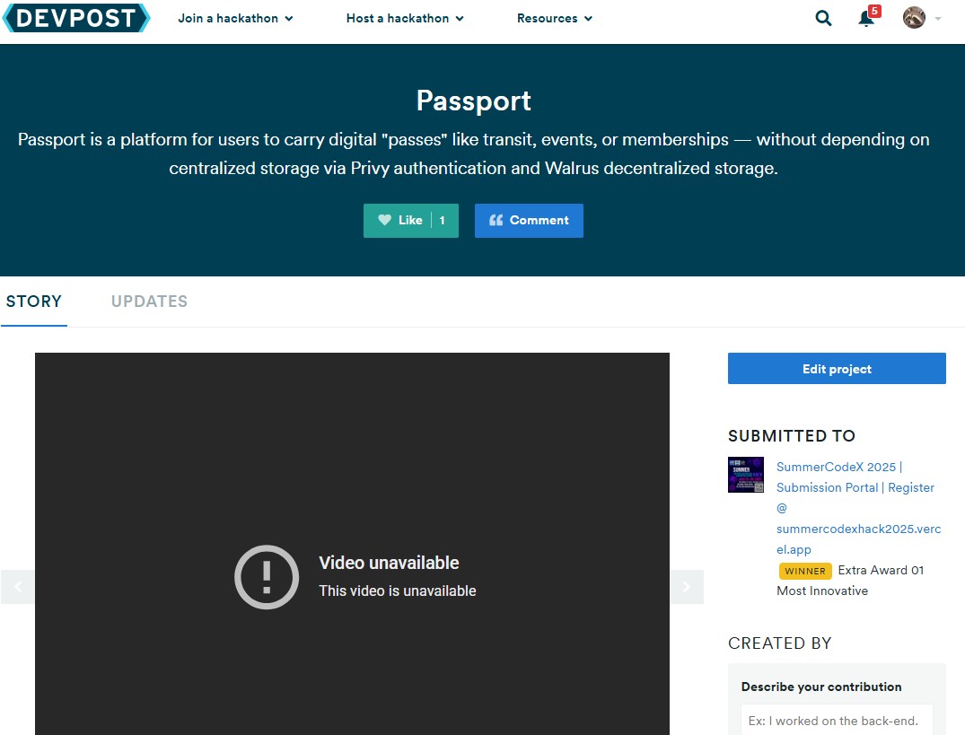Click 'This video is unavailable' message
Image resolution: width=965 pixels, height=735 pixels.
click(x=398, y=591)
